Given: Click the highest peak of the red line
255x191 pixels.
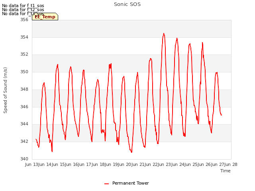Looking at the screenshot, I should click(x=164, y=33).
